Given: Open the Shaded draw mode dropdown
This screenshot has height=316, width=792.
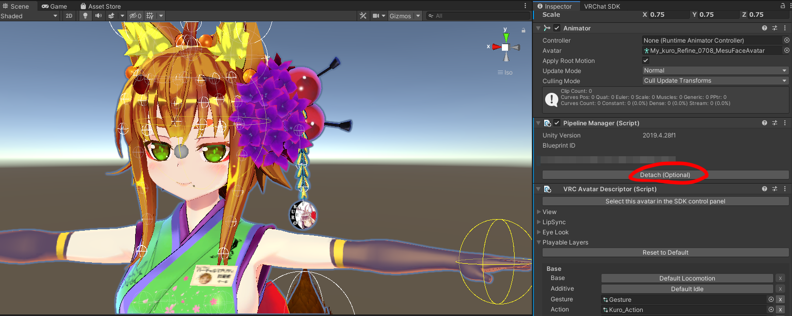Looking at the screenshot, I should pos(29,16).
